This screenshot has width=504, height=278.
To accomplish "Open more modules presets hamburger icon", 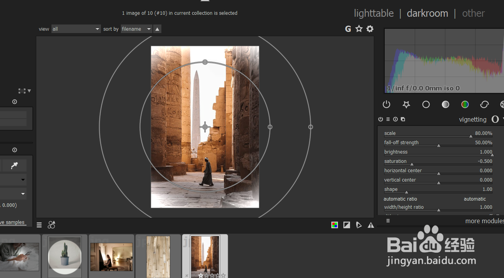I will coord(388,221).
